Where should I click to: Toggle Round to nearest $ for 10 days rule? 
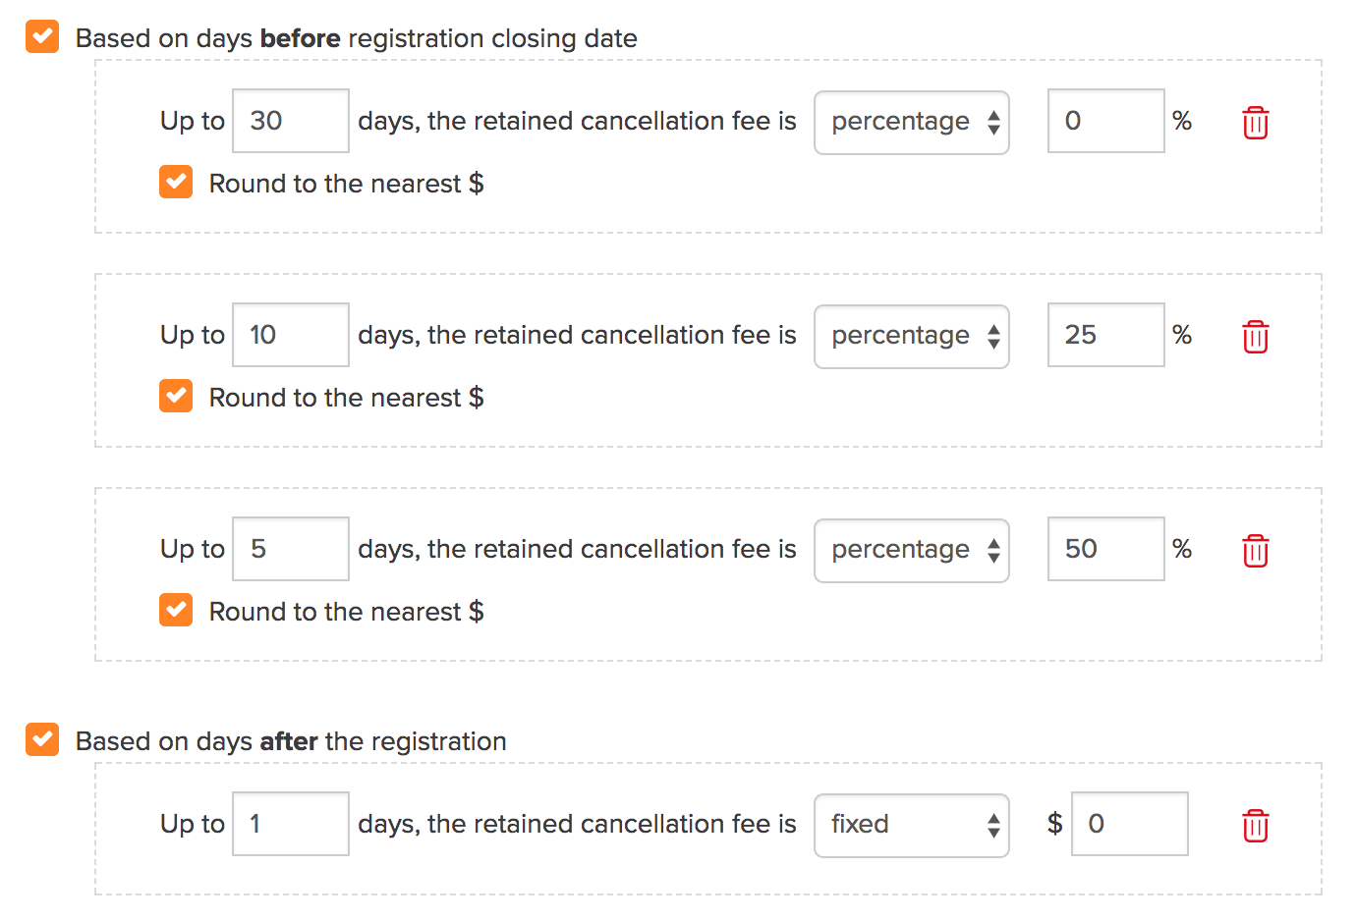click(x=176, y=396)
